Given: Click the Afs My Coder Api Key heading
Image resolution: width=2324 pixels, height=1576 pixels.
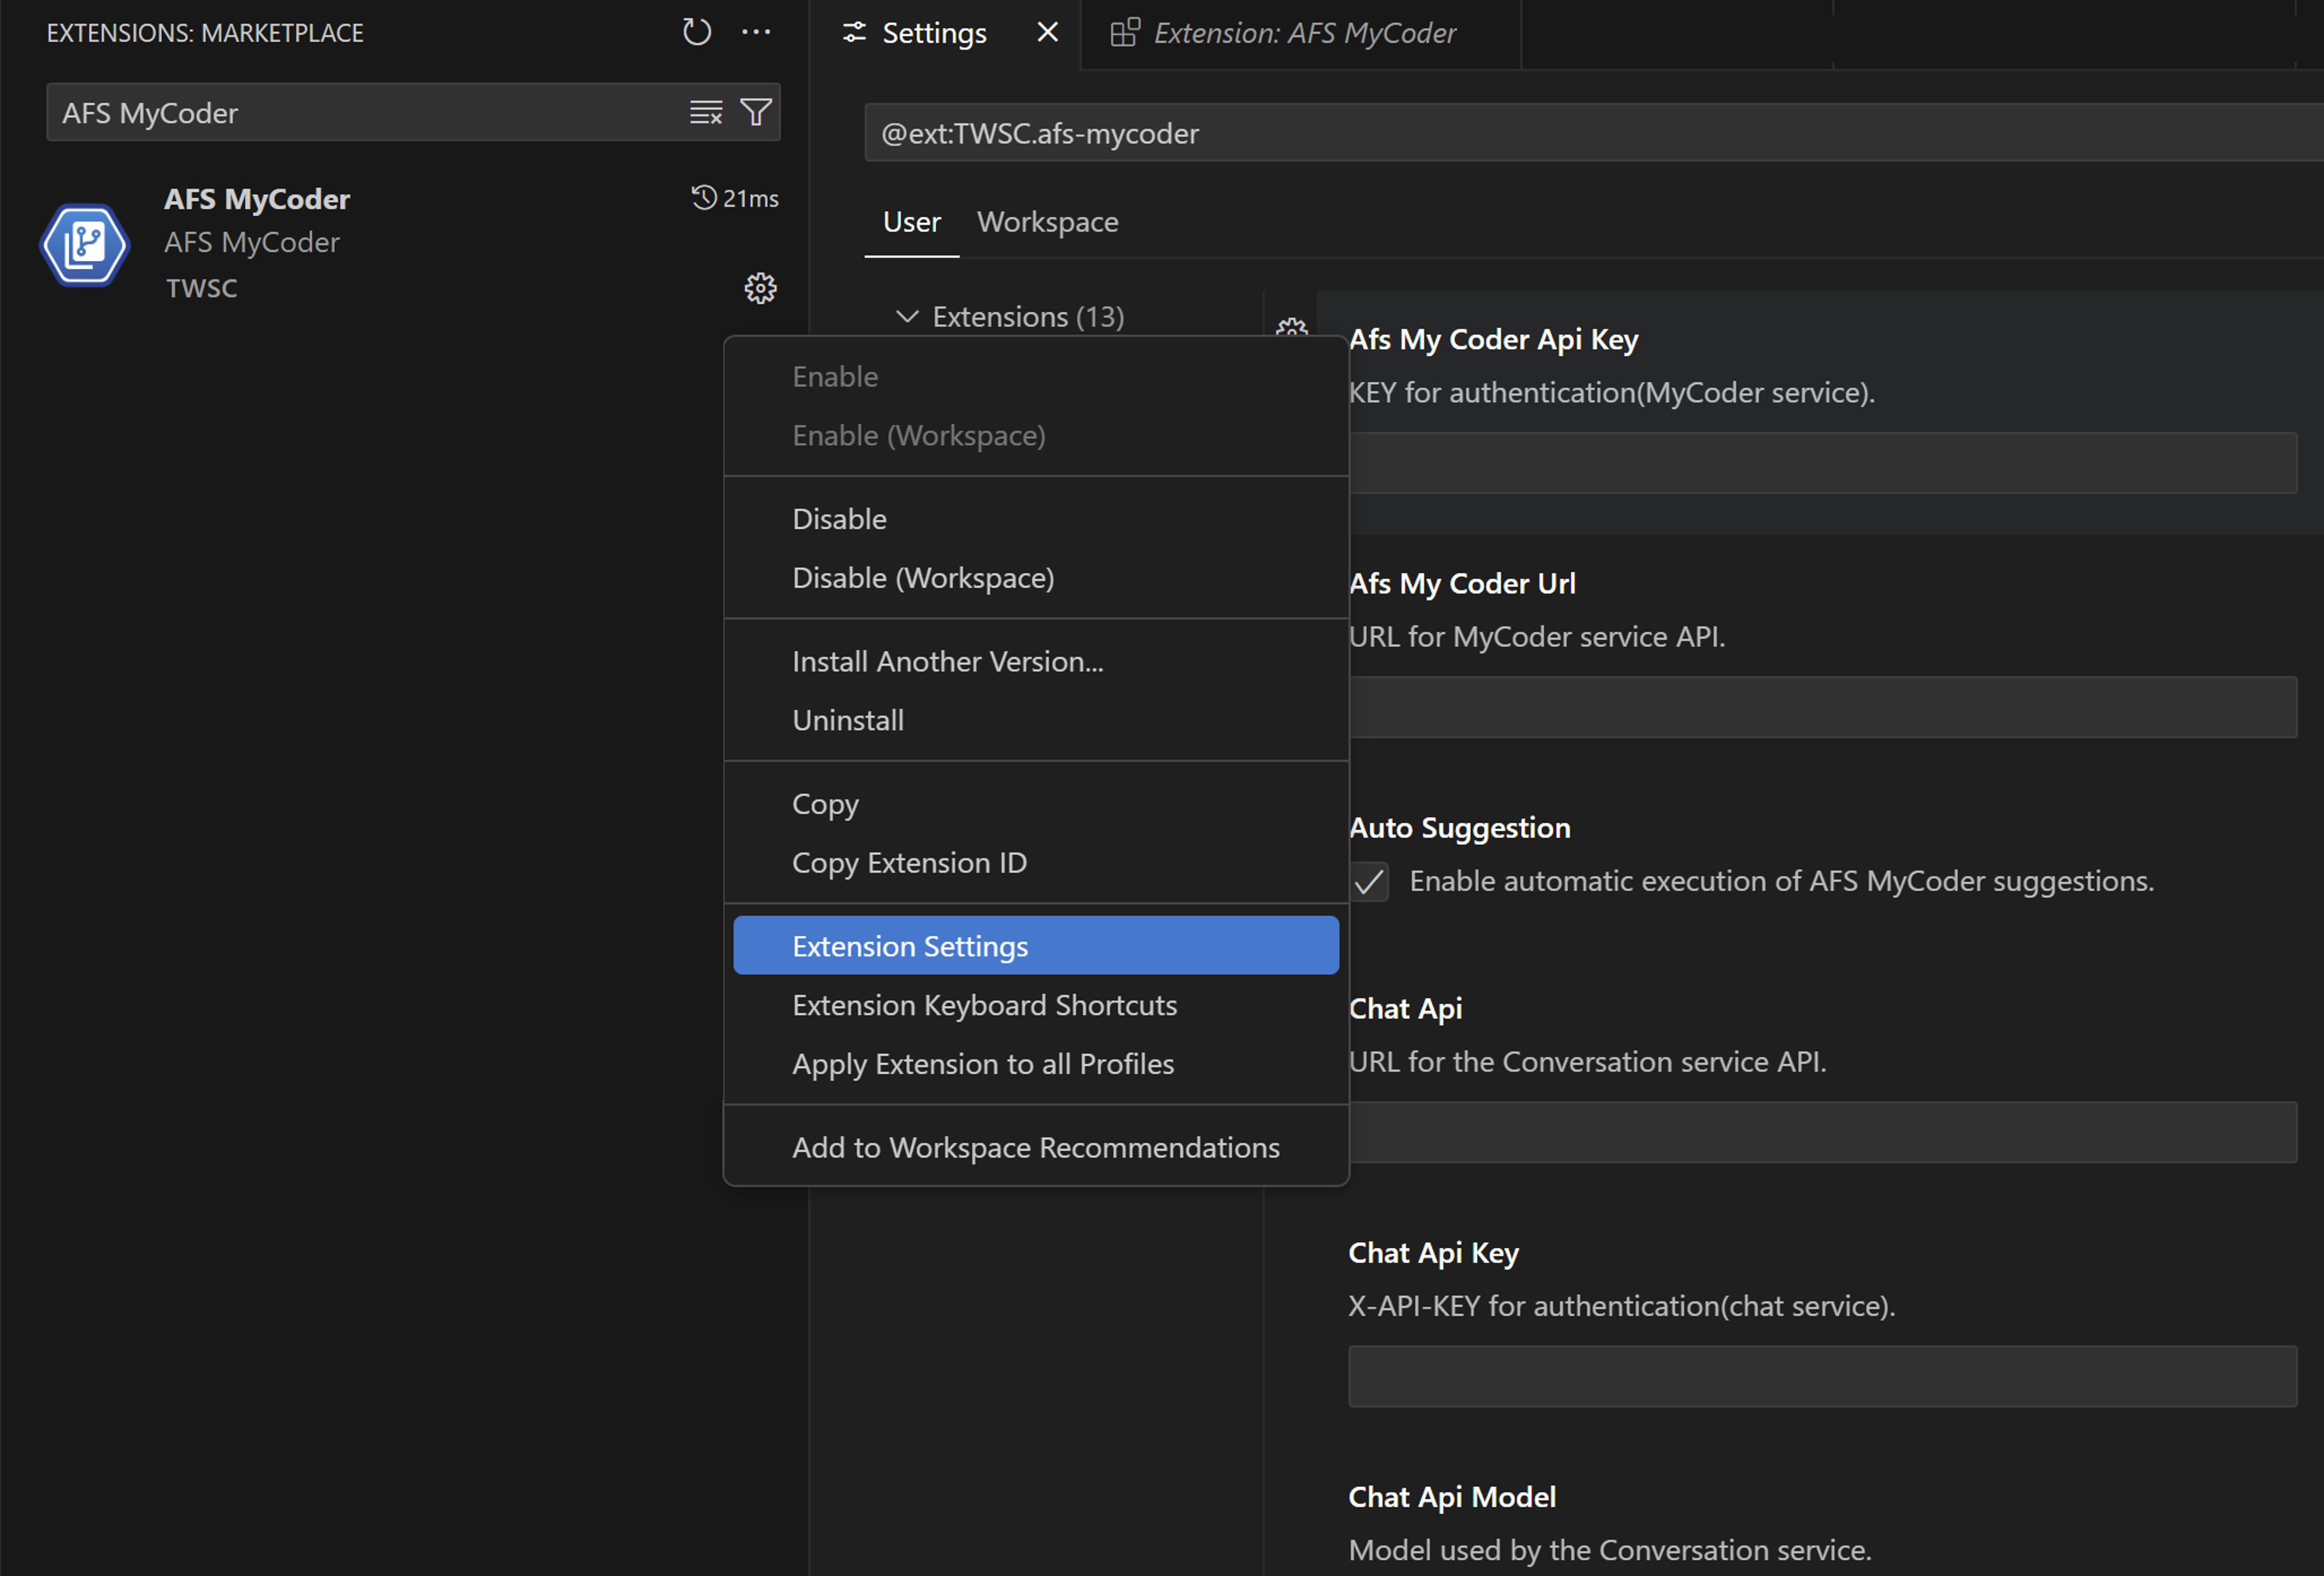Looking at the screenshot, I should [x=1493, y=340].
